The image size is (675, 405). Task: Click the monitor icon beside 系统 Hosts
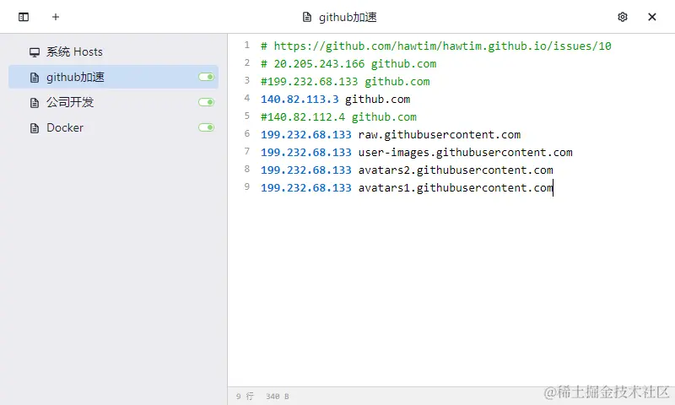point(35,52)
